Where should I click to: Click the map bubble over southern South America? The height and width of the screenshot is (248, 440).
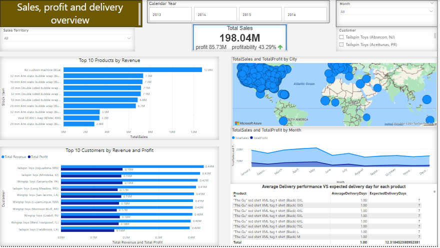[284, 120]
